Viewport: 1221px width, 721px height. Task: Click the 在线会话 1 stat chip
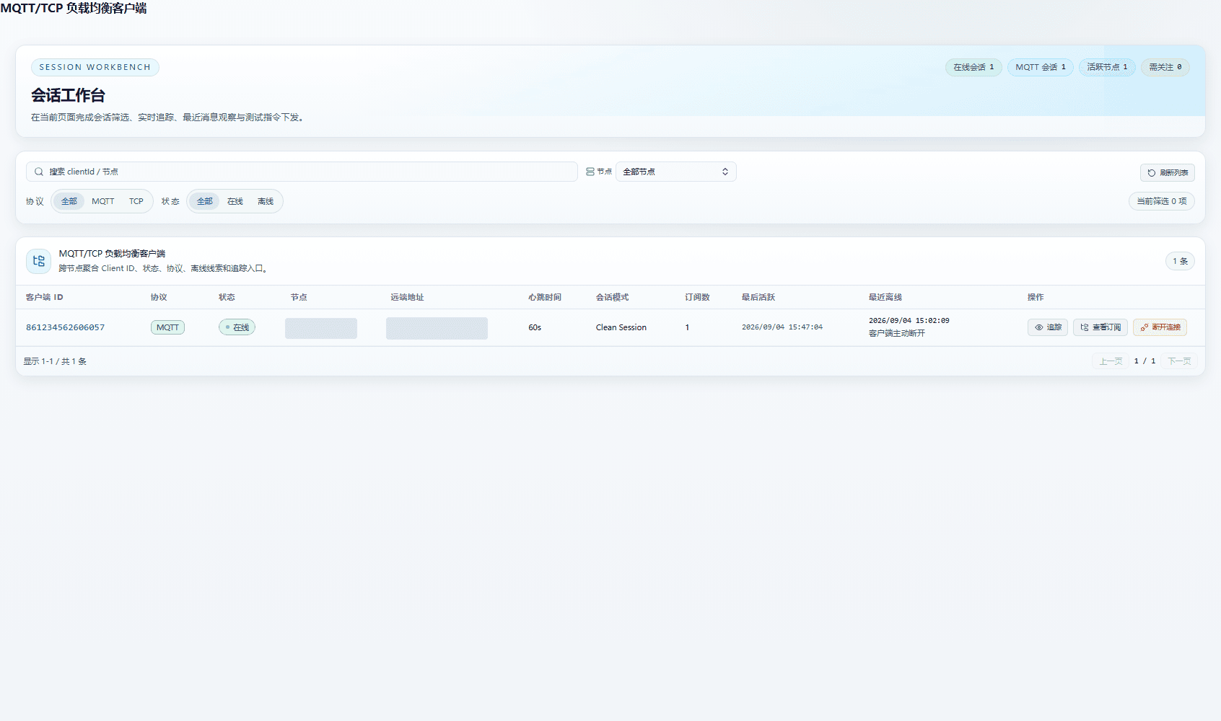[973, 67]
